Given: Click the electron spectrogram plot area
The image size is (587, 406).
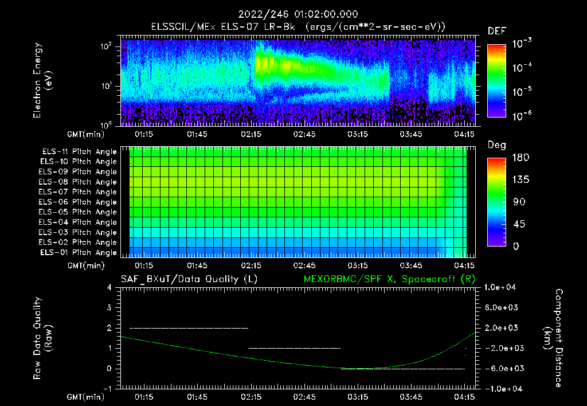Looking at the screenshot, I should (298, 80).
